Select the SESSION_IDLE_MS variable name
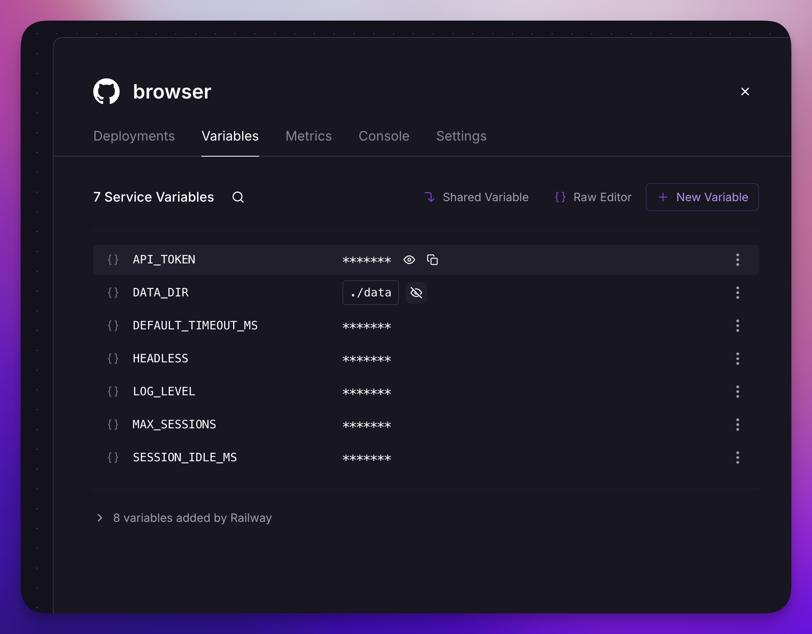 click(x=185, y=458)
